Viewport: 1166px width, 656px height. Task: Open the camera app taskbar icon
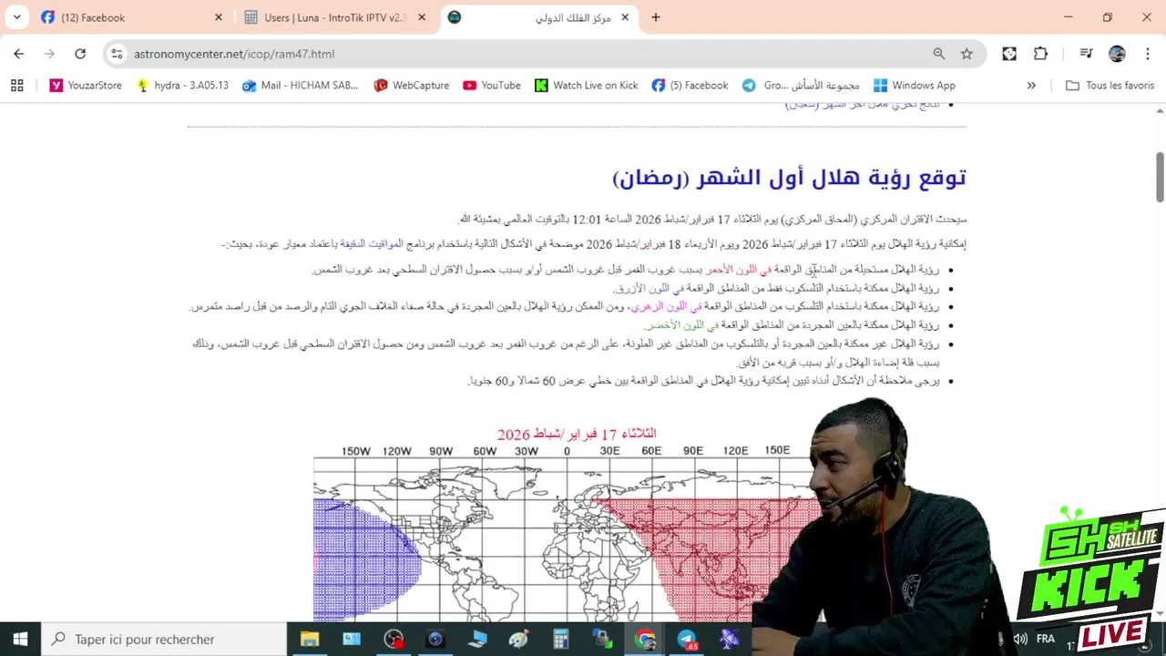pos(435,639)
